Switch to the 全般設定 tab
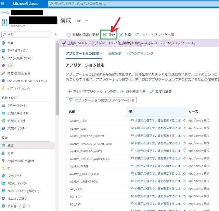The image size is (219, 211). [115, 53]
